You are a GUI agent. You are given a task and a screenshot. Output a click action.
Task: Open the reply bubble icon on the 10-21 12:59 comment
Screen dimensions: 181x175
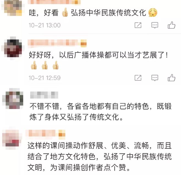pos(155,78)
